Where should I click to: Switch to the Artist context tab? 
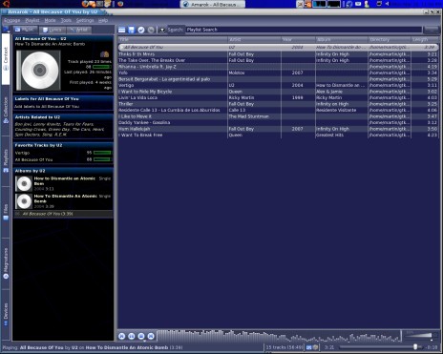point(79,30)
